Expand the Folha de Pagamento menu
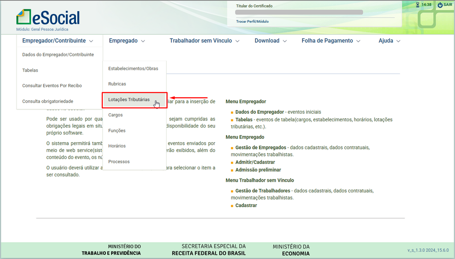Image resolution: width=455 pixels, height=259 pixels. pyautogui.click(x=331, y=41)
